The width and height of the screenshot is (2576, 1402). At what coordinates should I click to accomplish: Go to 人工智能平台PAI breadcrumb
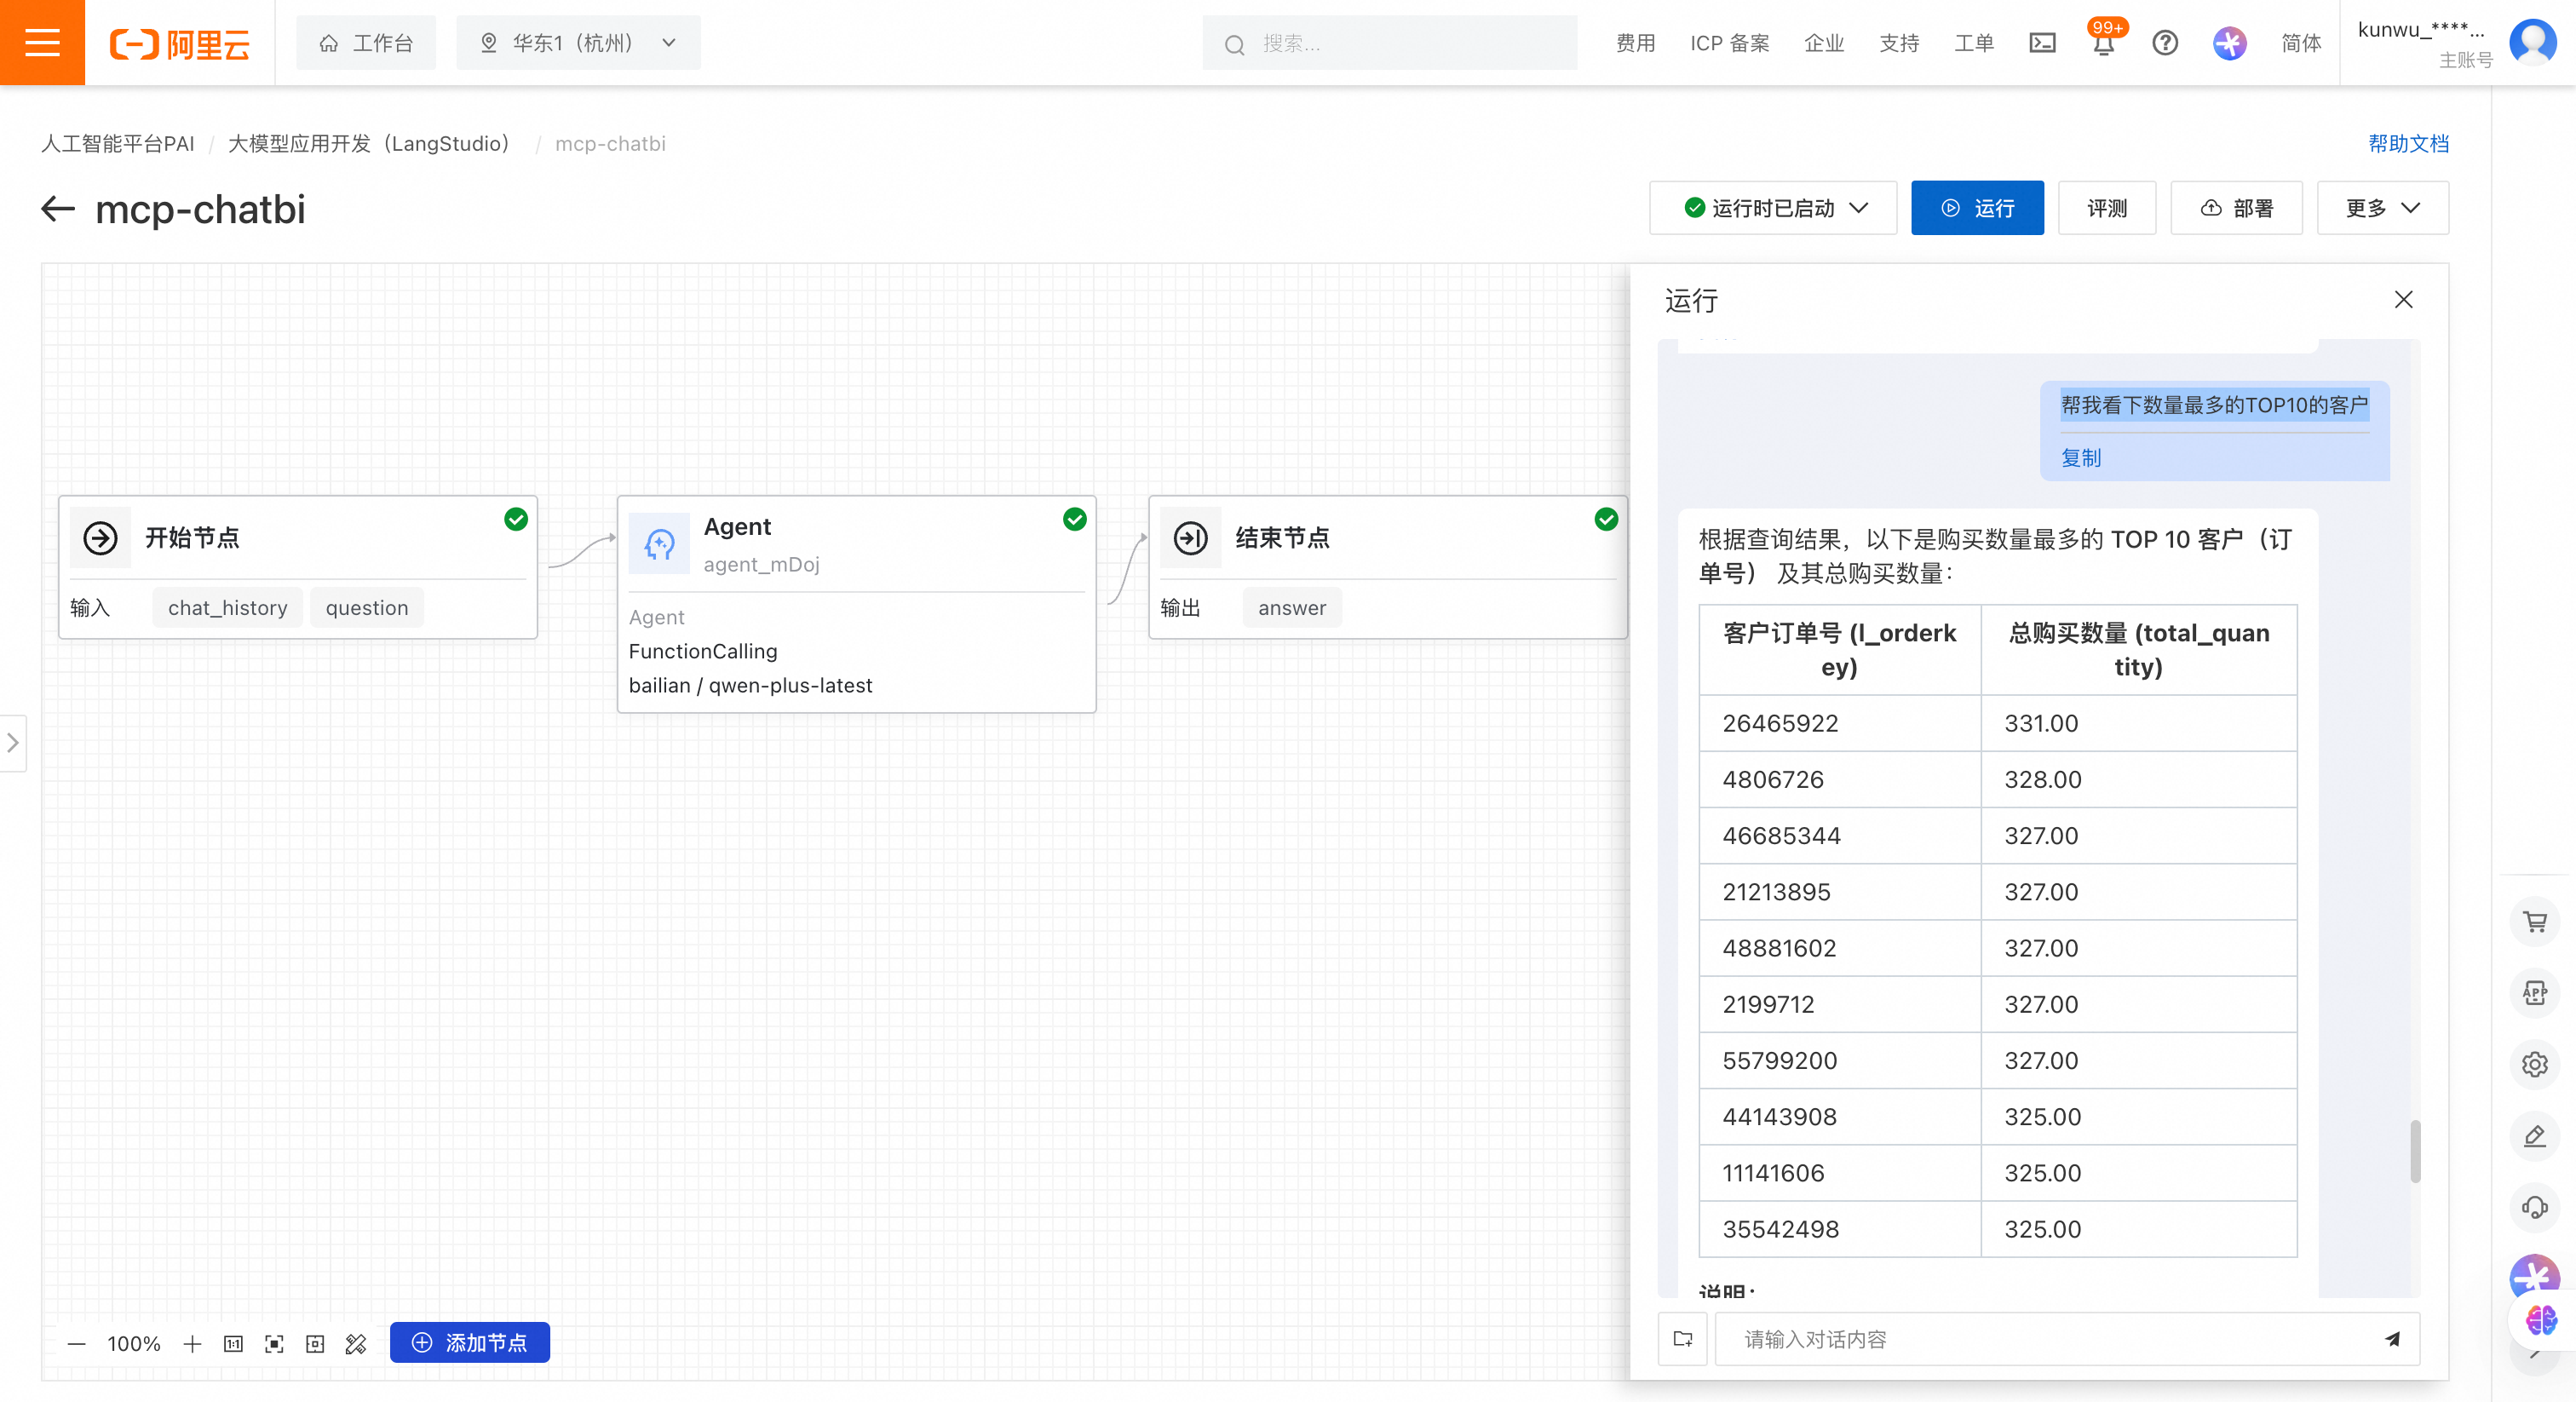point(118,143)
